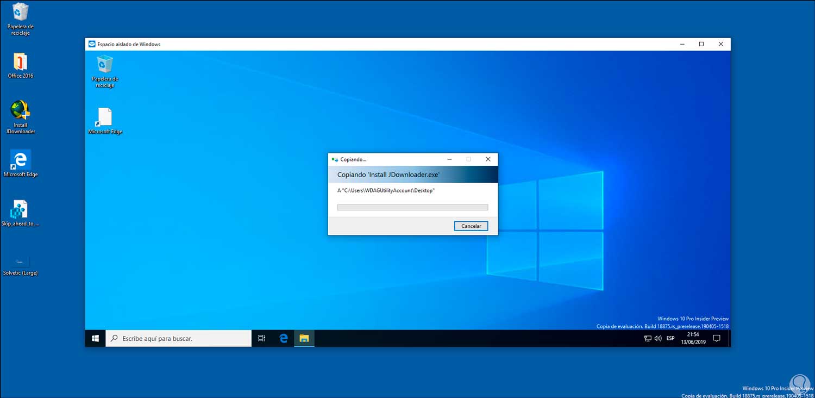The width and height of the screenshot is (815, 398).
Task: Open the notification center in the sandbox
Action: [717, 338]
